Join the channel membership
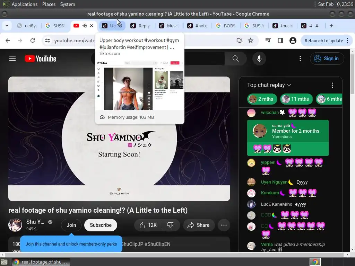 coord(71,225)
